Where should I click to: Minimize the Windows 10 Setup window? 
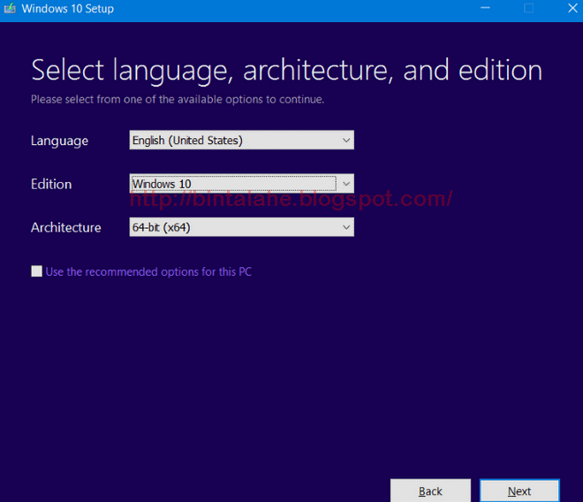click(485, 8)
